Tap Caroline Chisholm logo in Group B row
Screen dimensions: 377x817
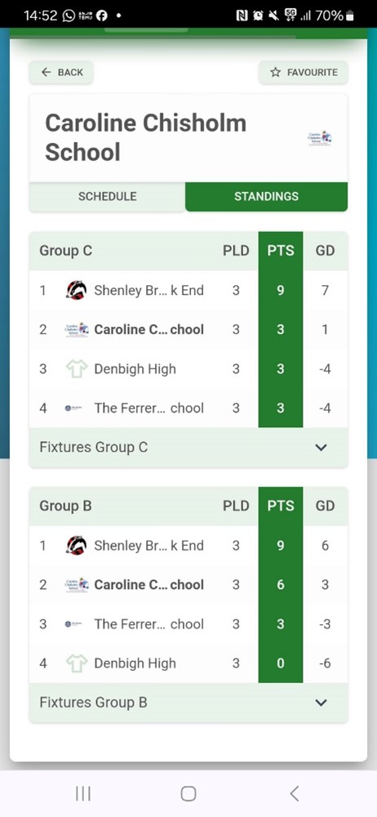(x=77, y=585)
